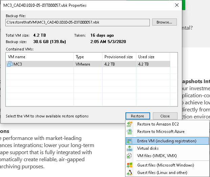This screenshot has width=210, height=177.
Task: Click the Restore button
Action: 138,116
